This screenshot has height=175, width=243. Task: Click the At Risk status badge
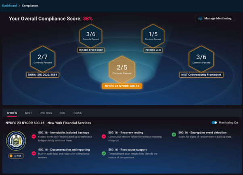(16, 156)
